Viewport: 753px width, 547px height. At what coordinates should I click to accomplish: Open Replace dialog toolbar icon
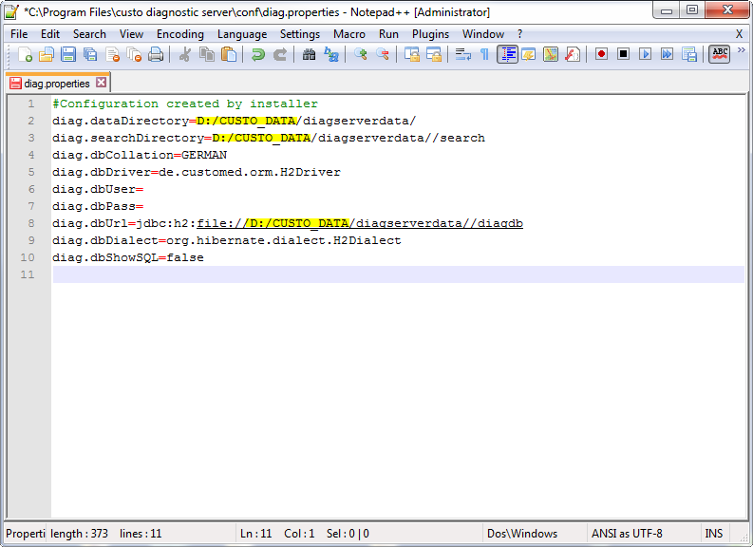(x=331, y=54)
